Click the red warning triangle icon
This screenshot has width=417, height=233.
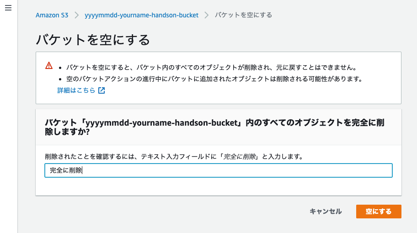(49, 65)
